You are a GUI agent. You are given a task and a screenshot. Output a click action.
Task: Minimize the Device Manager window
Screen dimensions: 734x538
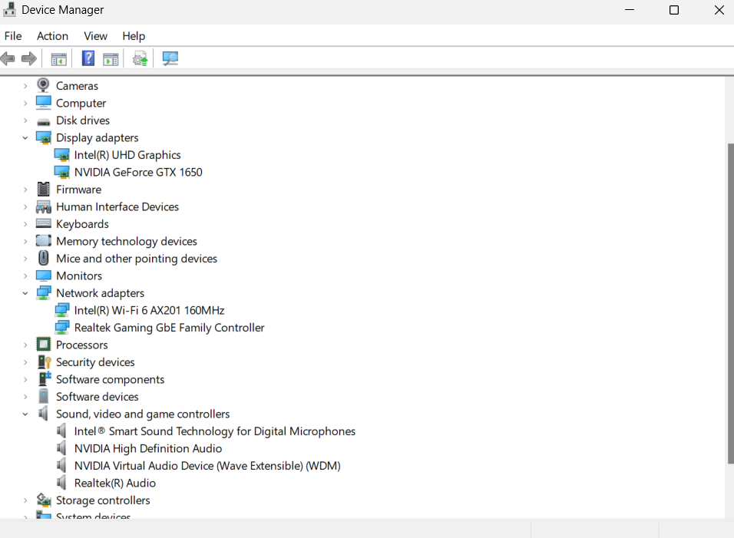click(630, 10)
